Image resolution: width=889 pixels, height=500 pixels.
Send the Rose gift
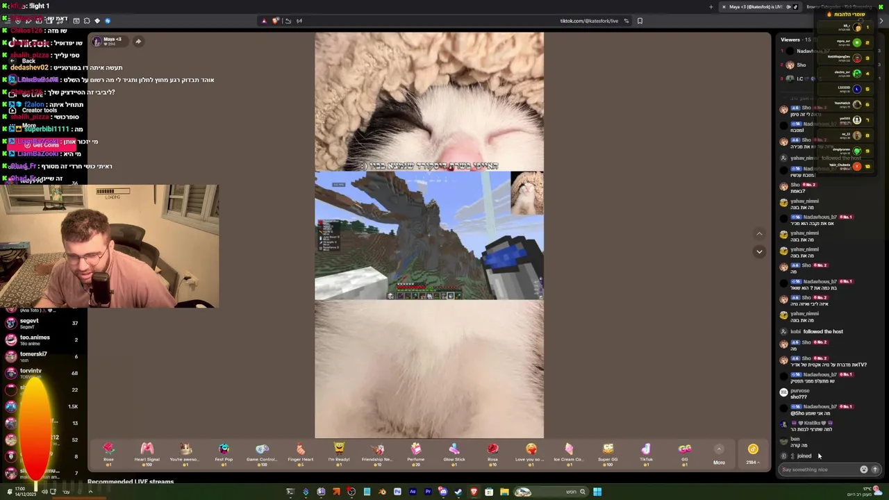(x=108, y=453)
